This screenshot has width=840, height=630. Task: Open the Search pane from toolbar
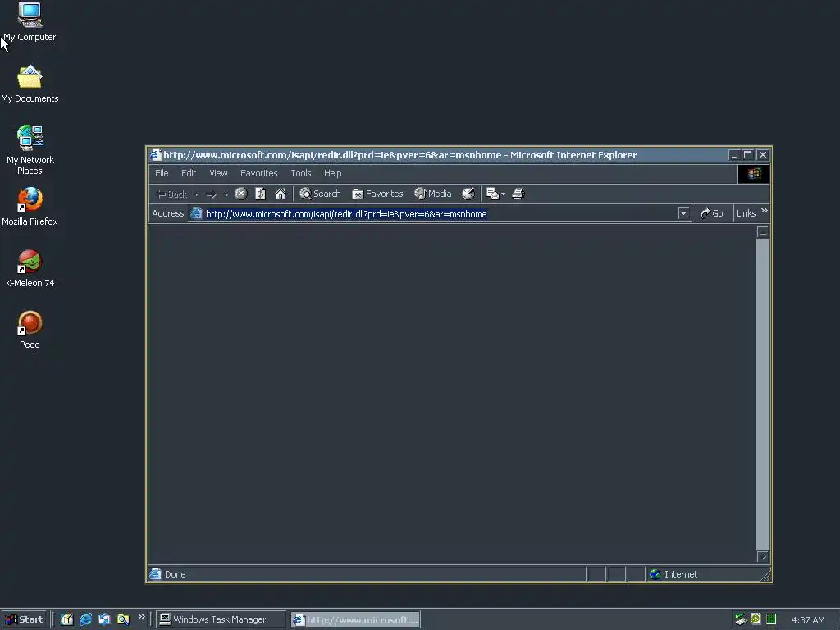(x=320, y=194)
